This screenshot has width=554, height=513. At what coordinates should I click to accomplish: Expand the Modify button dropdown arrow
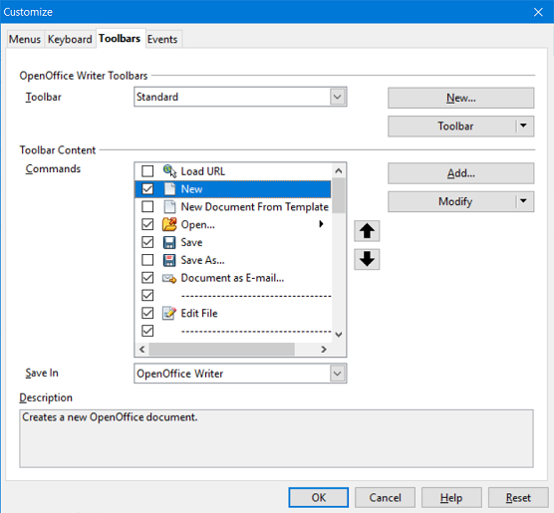click(x=524, y=201)
